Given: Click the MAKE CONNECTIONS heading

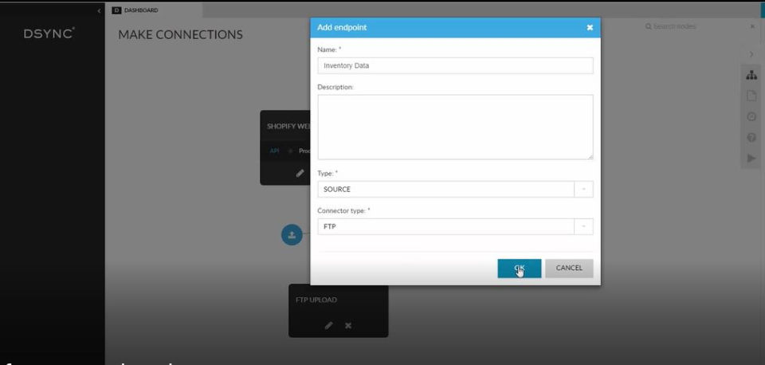Looking at the screenshot, I should point(181,34).
